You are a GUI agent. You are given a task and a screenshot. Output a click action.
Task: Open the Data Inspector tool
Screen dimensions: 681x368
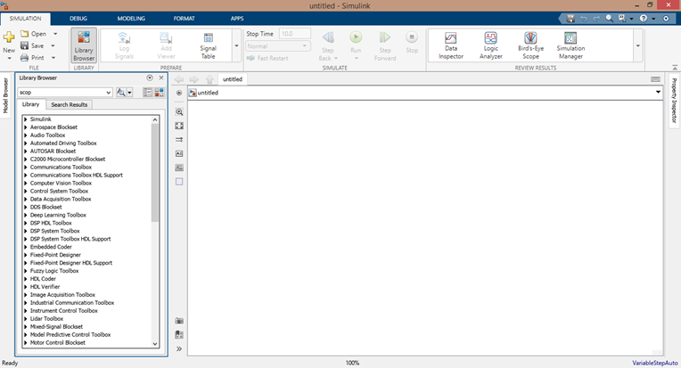(450, 45)
